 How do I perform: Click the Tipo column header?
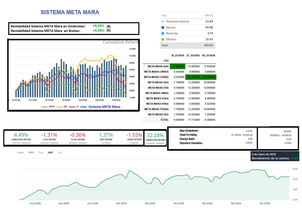(164, 15)
